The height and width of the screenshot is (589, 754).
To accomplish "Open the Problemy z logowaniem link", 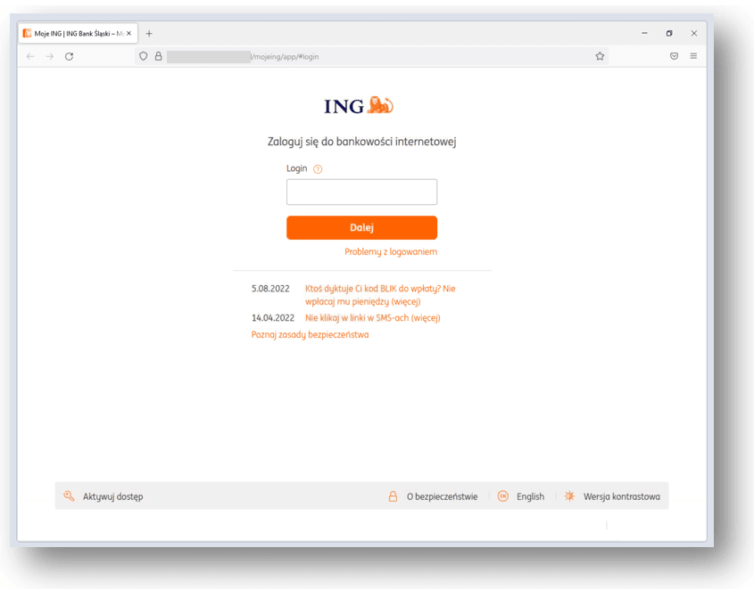I will coord(391,251).
